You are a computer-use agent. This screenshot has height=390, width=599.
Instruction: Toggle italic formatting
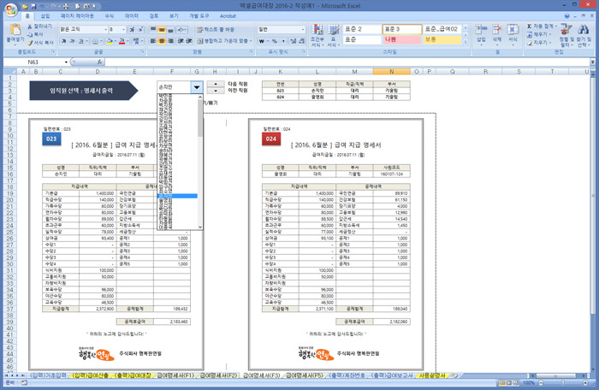(72, 41)
